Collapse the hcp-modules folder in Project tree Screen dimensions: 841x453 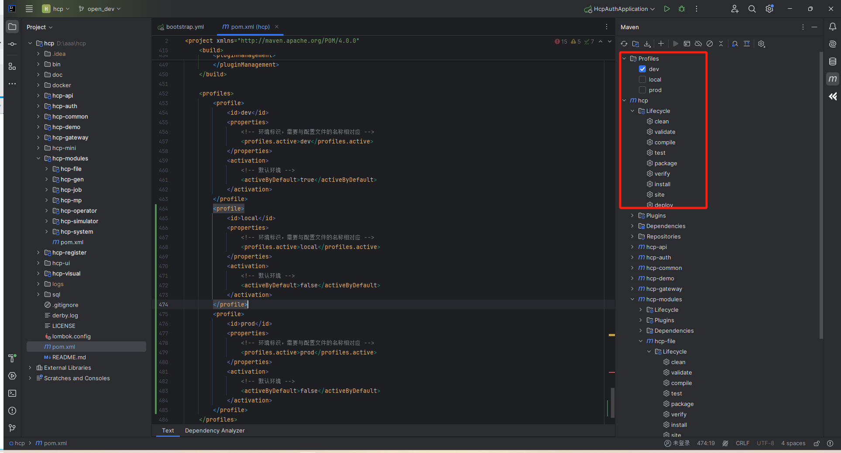38,158
